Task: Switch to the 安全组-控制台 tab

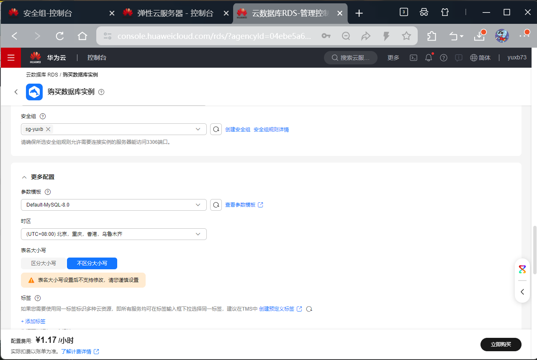Action: 61,13
